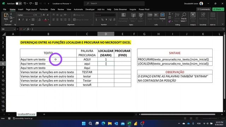
Task: Click the Accounting dollar format icon
Action: [96, 20]
